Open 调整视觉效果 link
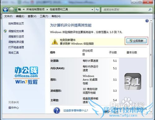155x120 pixels. tap(16, 31)
